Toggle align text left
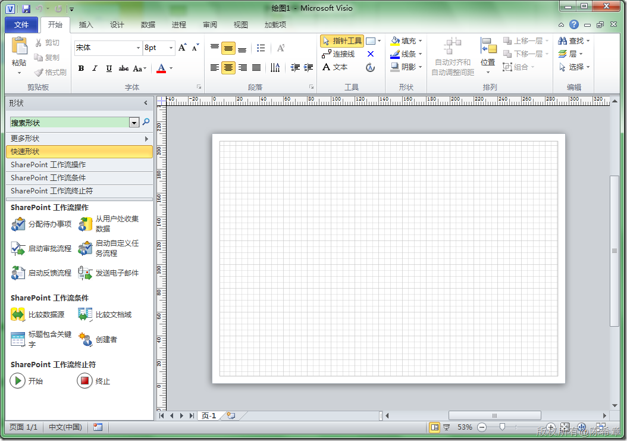This screenshot has height=441, width=627. pos(215,68)
